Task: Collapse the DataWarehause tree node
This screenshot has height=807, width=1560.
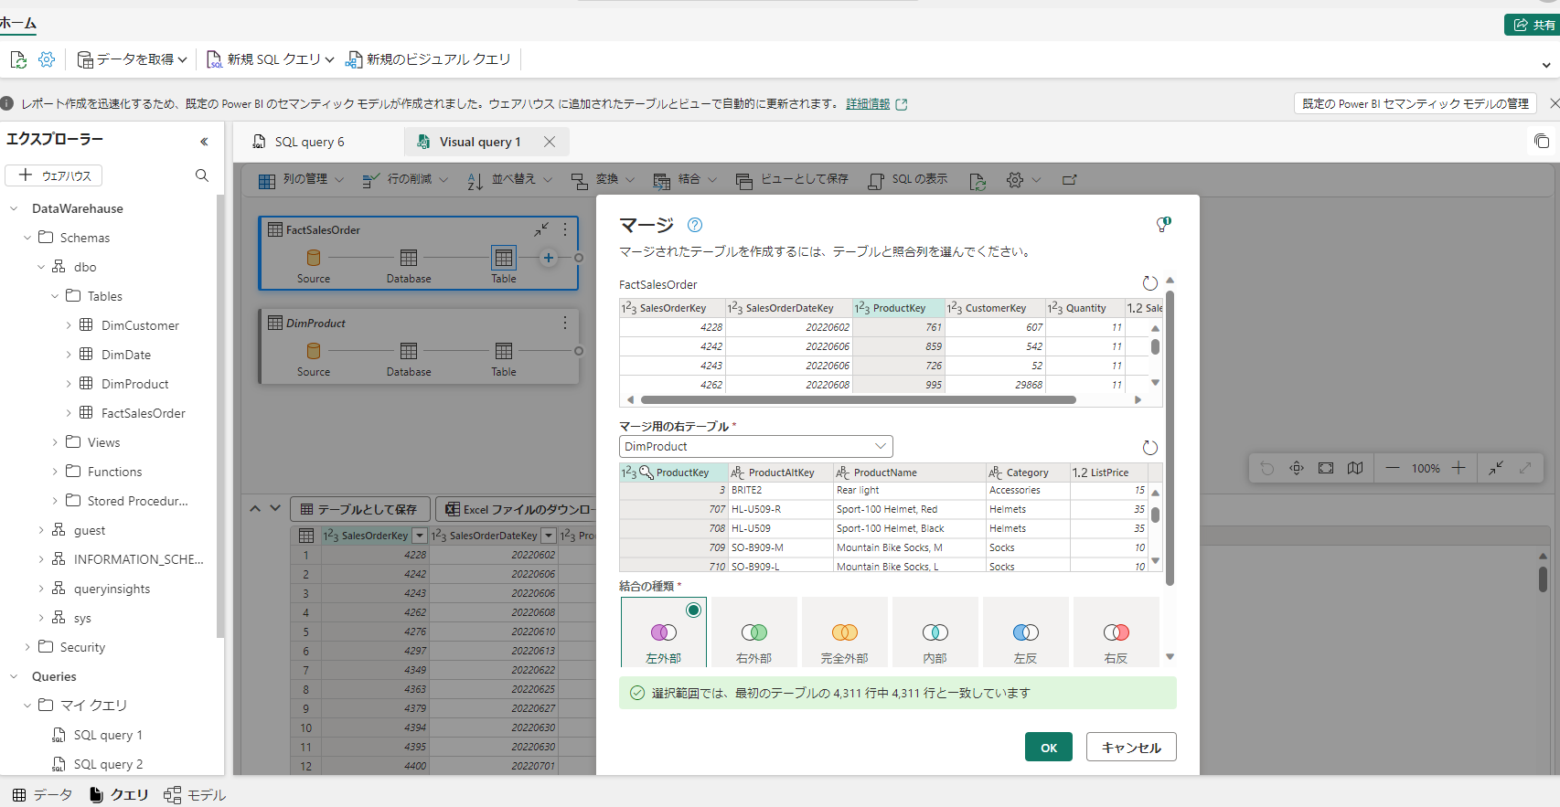Action: point(14,208)
